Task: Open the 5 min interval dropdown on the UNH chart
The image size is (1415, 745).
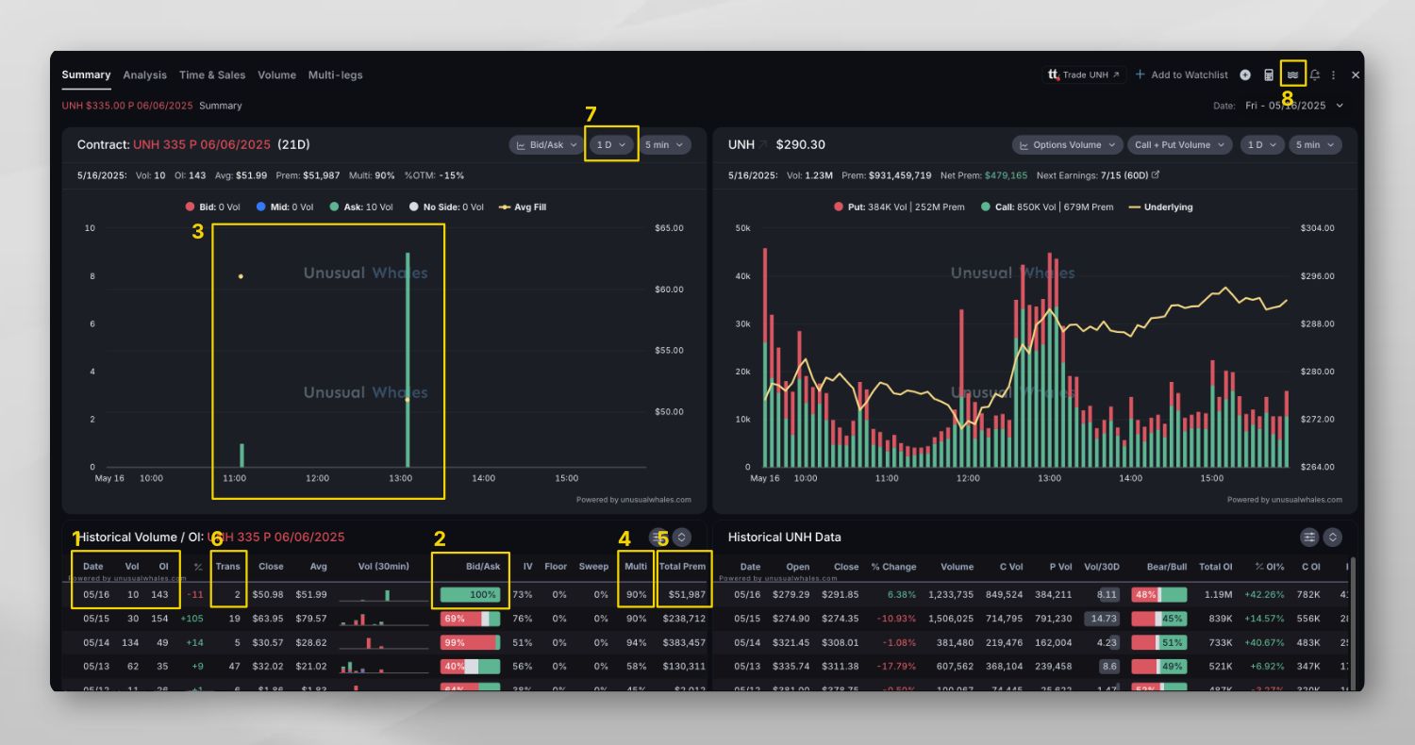Action: coord(1316,144)
